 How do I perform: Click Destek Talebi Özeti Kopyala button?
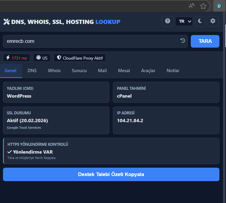pos(111,174)
